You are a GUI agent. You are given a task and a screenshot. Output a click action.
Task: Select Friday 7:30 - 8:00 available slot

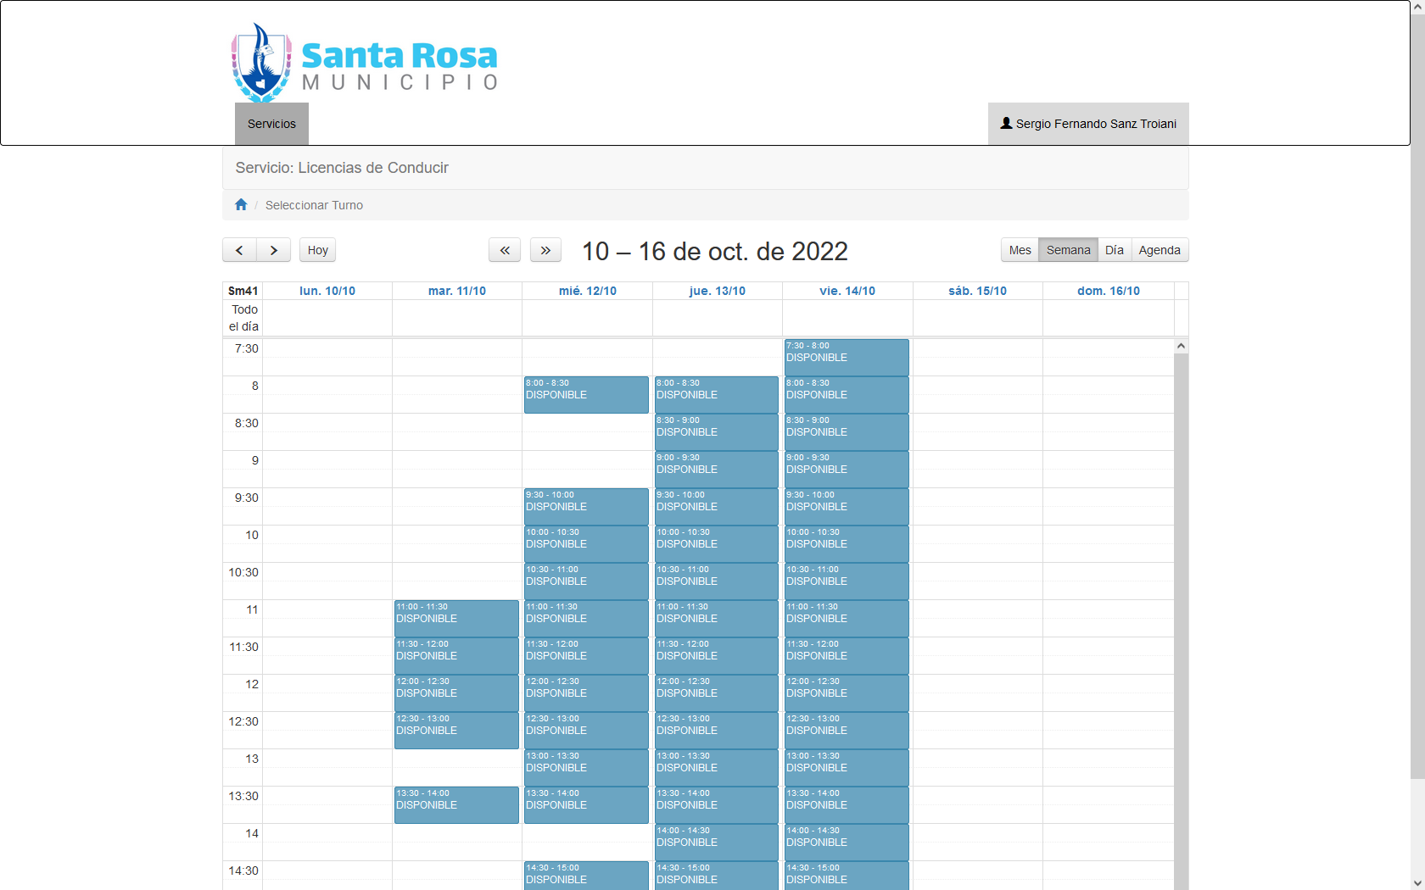(846, 357)
